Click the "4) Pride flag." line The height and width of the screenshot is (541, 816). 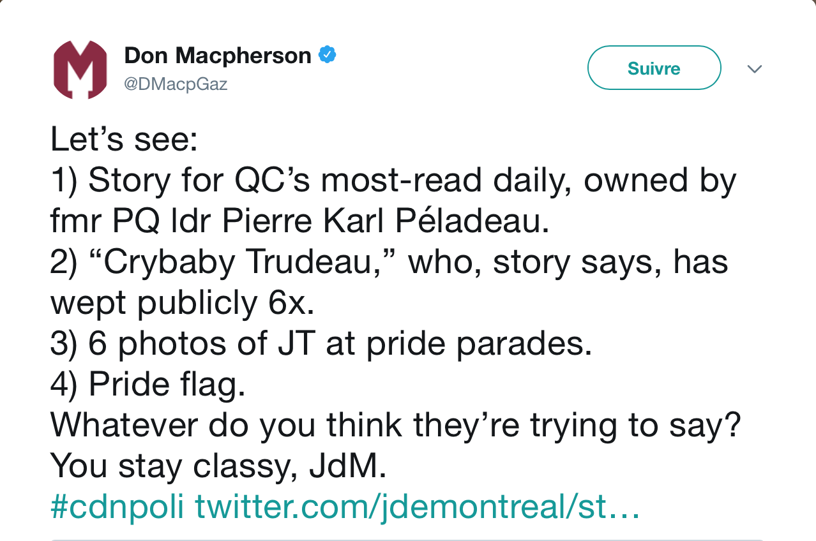click(x=148, y=385)
